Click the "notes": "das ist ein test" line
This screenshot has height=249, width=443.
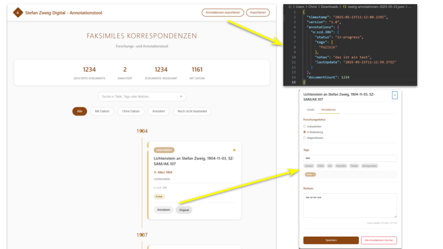pos(344,57)
